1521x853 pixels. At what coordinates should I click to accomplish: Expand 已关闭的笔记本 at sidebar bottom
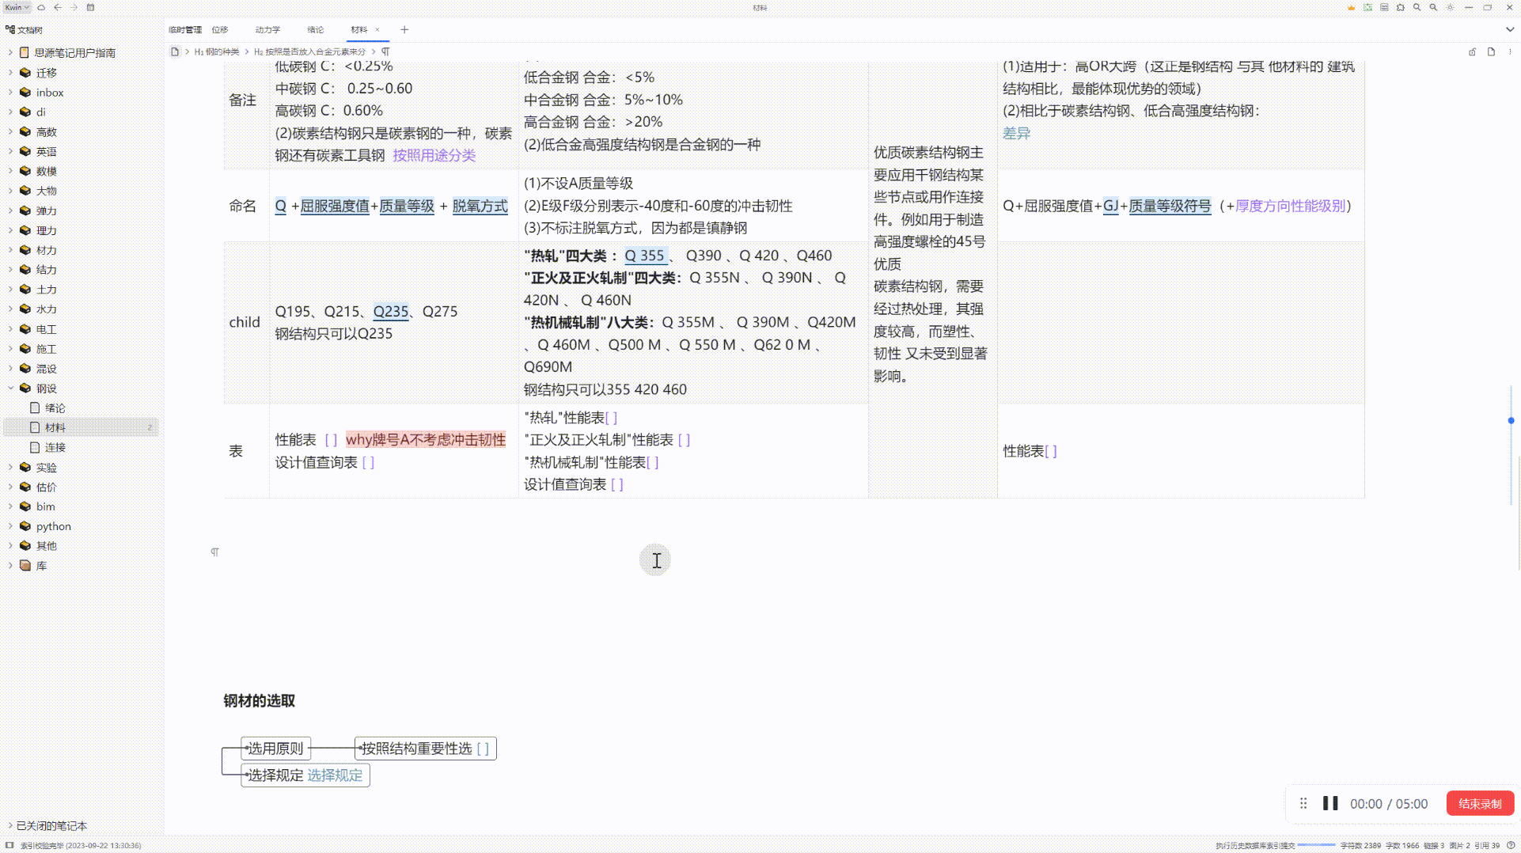point(12,825)
